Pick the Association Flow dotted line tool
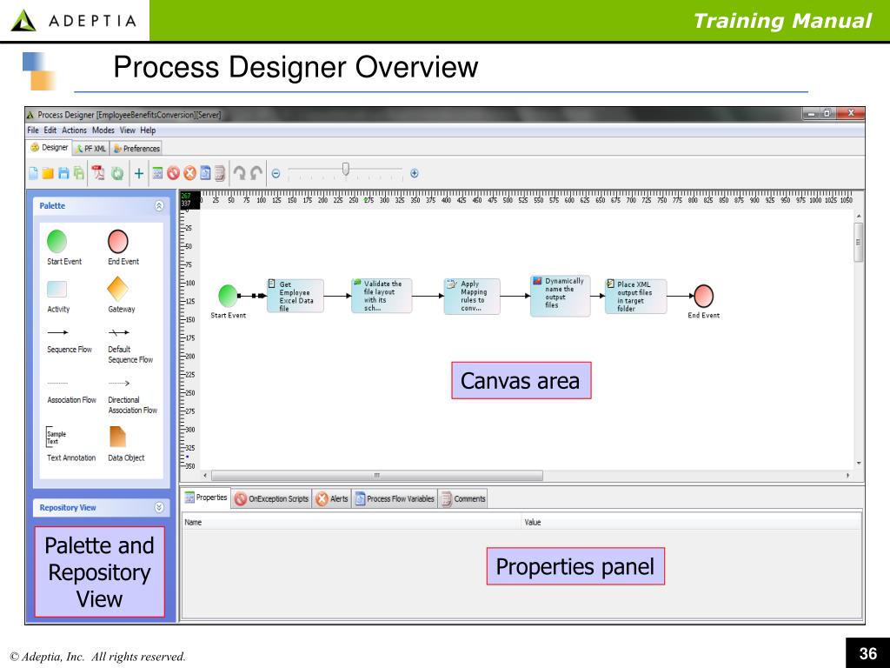890x668 pixels. 57,384
